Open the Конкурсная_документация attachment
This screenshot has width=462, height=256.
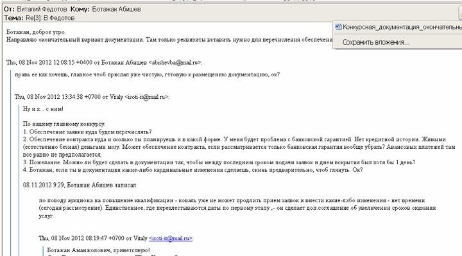pyautogui.click(x=402, y=27)
